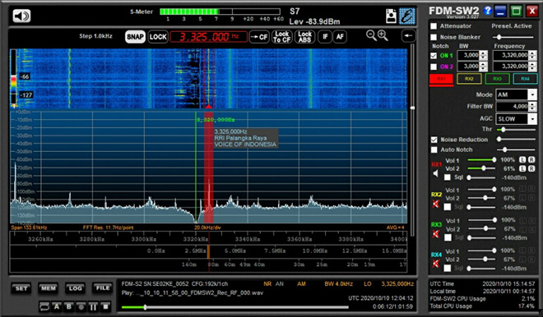
Task: Open the LOG button
Action: tap(75, 288)
